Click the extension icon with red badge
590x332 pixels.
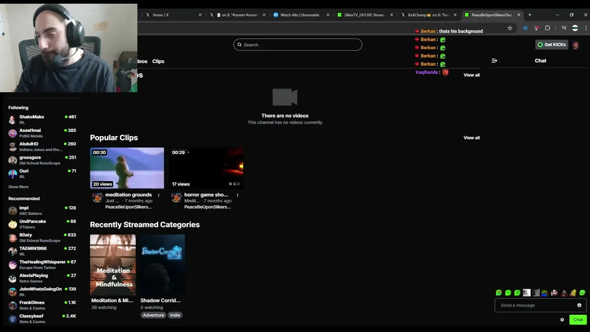(x=536, y=28)
